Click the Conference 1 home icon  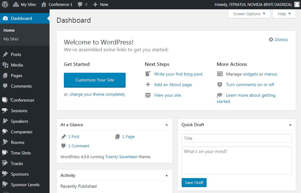click(44, 4)
